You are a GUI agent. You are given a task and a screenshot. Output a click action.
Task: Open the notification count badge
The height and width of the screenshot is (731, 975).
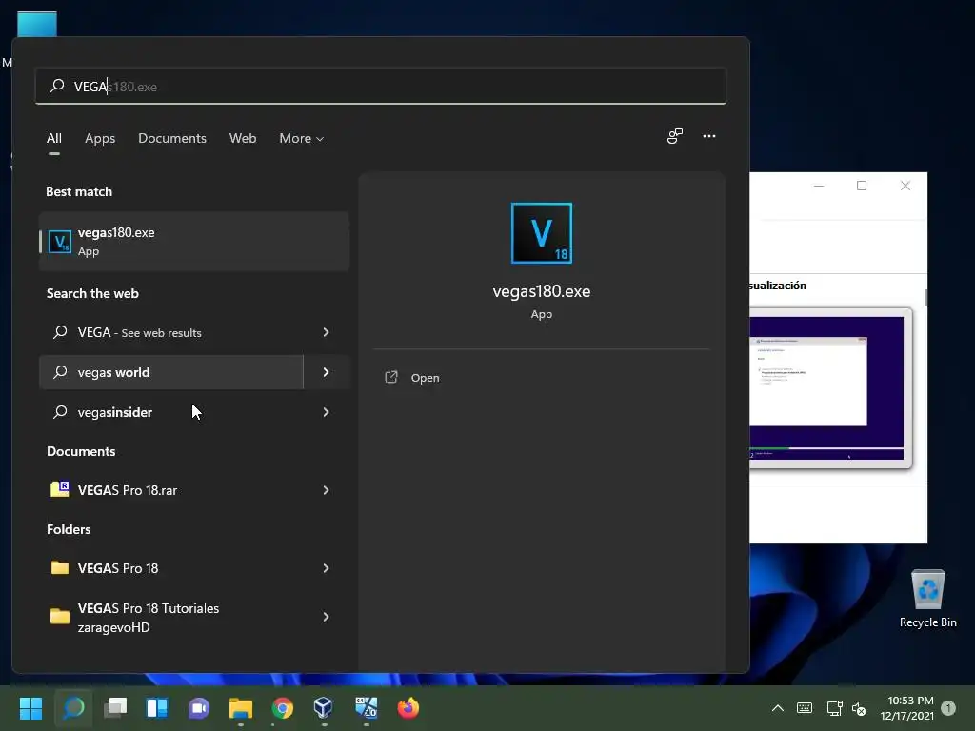(x=948, y=708)
